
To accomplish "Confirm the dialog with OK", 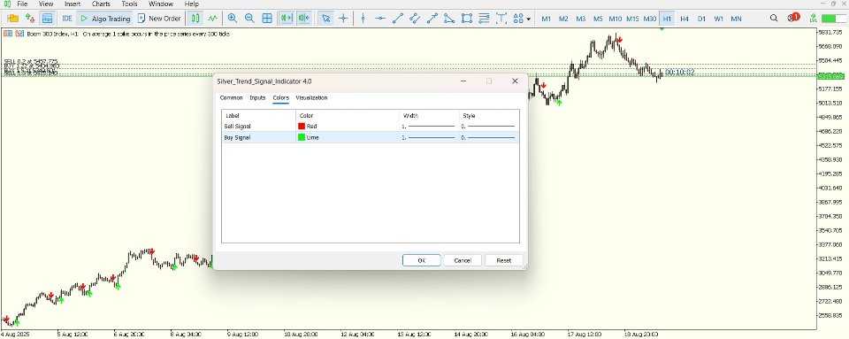I will click(421, 260).
